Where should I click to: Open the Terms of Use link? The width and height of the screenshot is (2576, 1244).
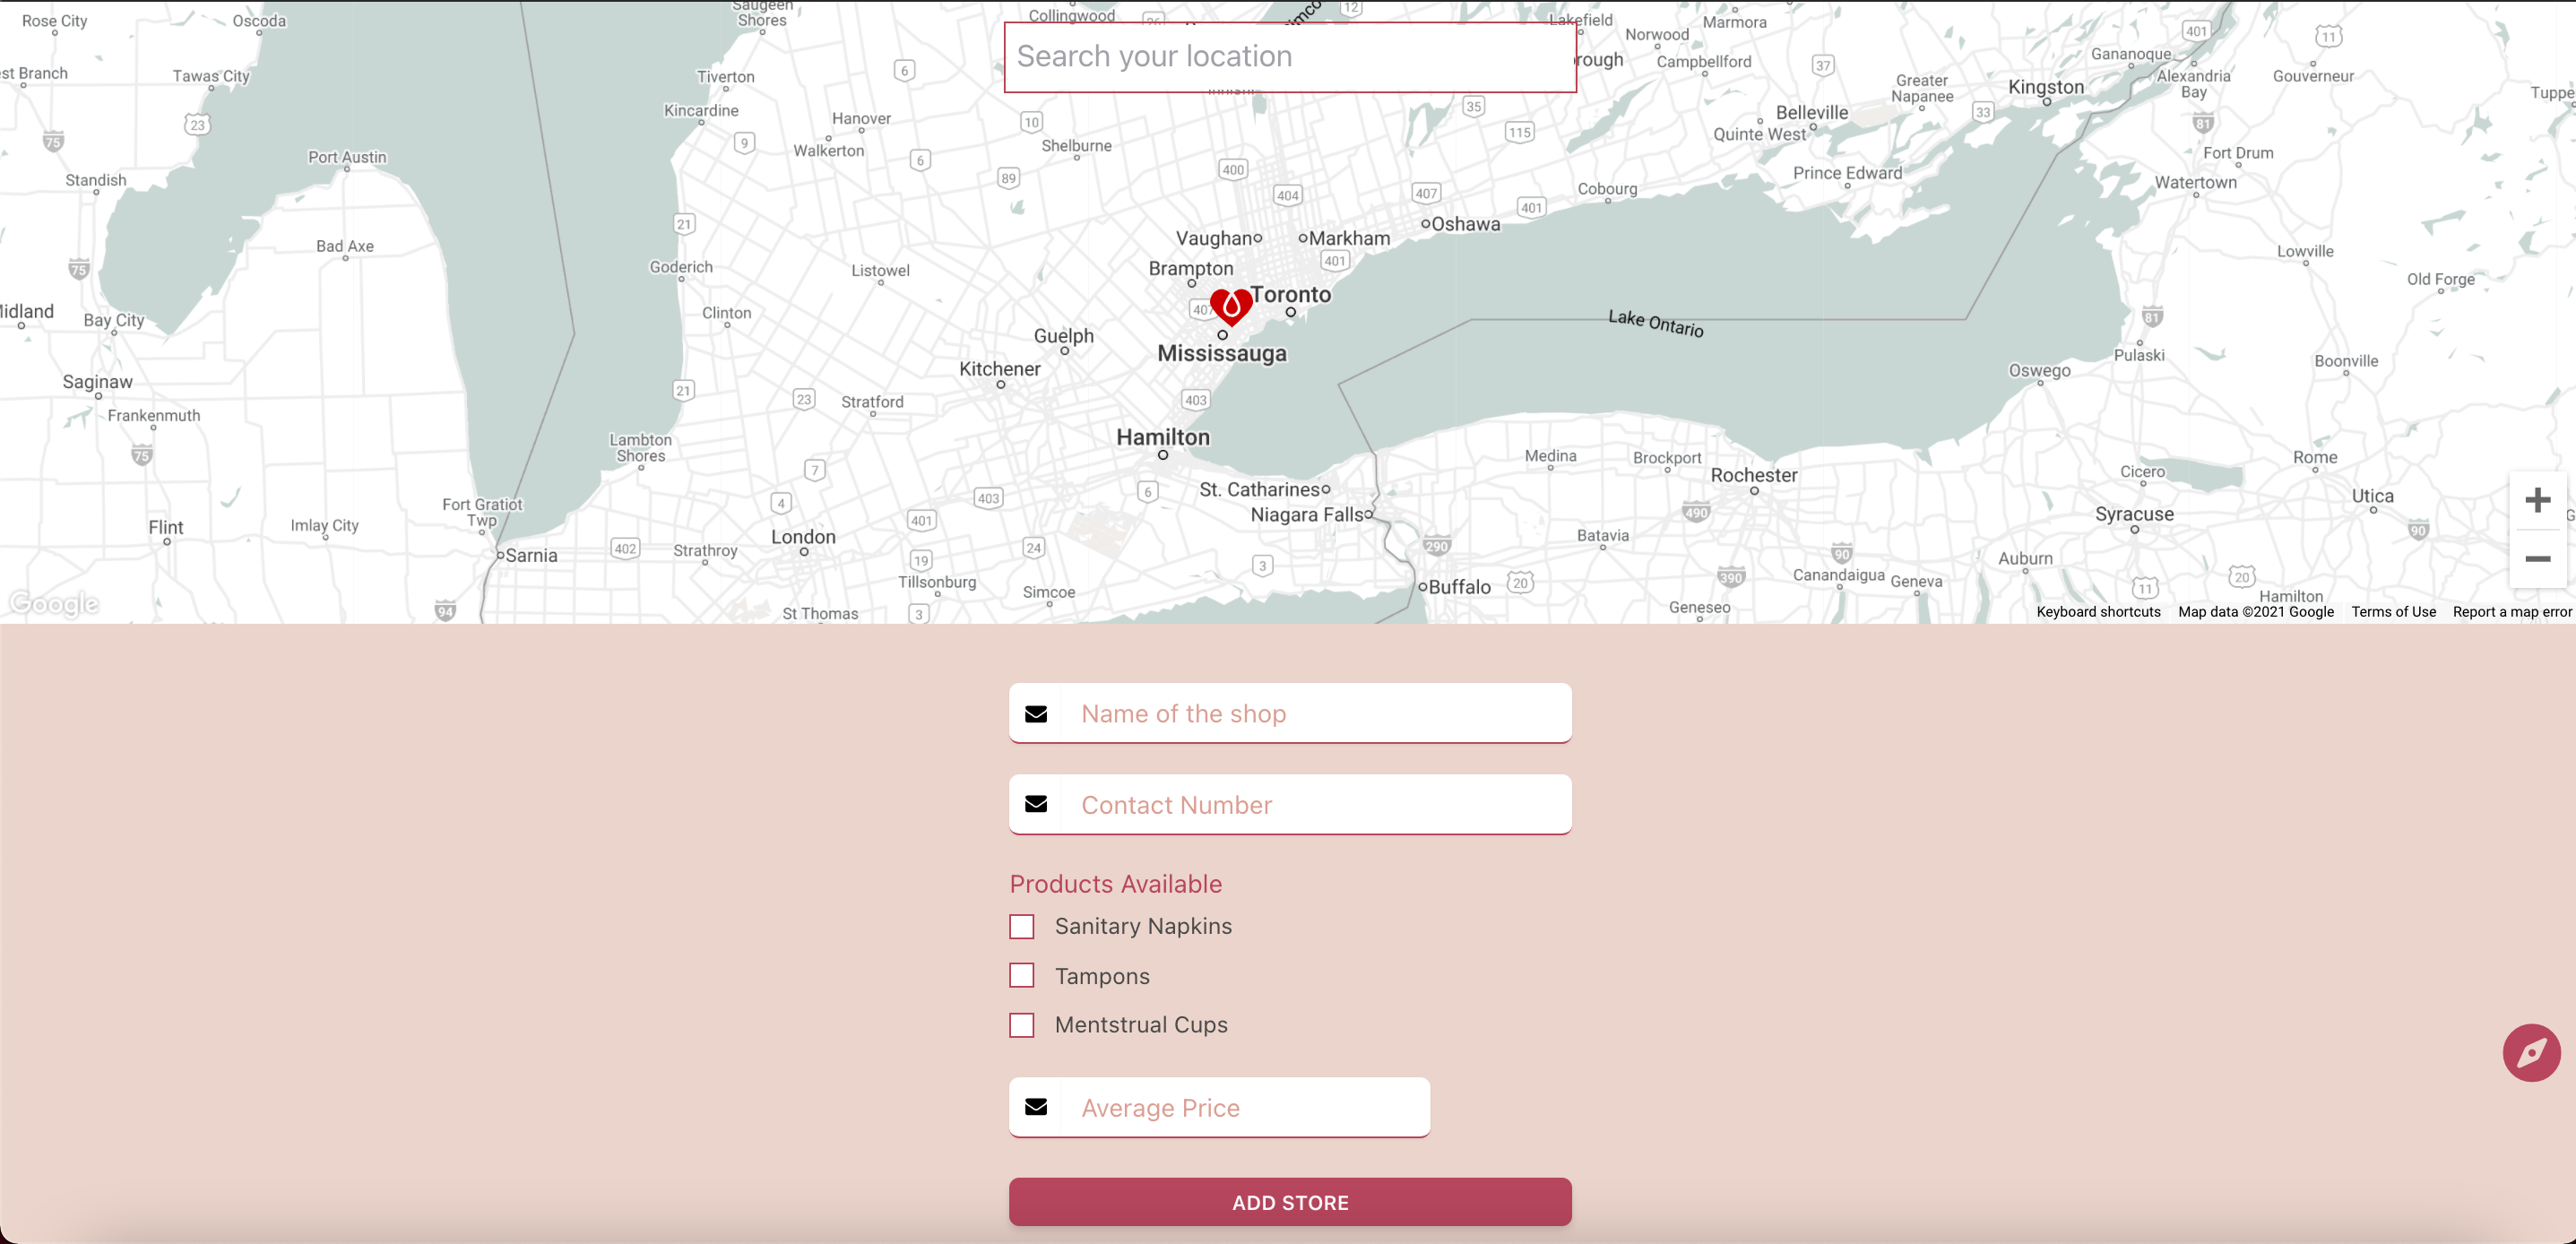coord(2393,612)
